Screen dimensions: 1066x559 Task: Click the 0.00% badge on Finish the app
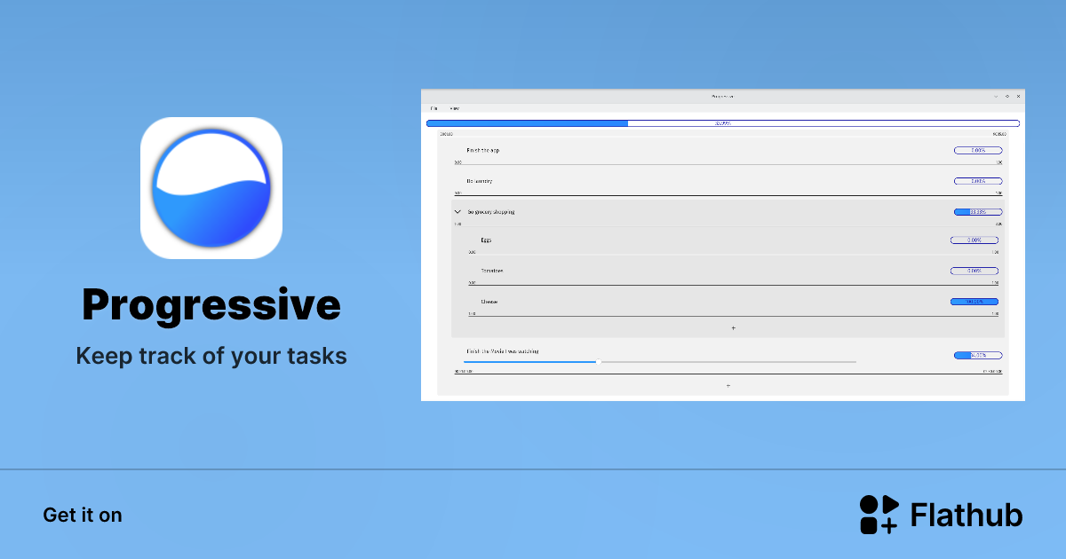(x=978, y=150)
